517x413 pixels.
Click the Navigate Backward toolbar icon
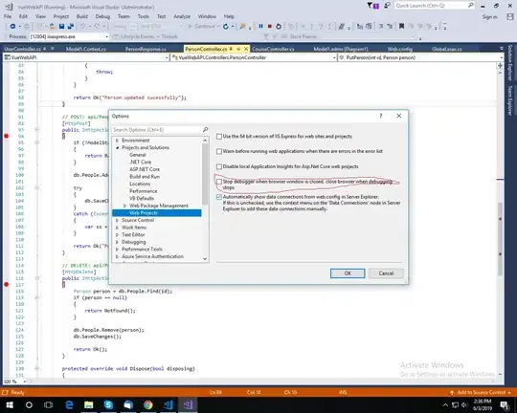[12, 27]
